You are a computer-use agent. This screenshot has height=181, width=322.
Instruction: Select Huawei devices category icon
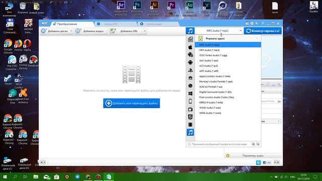(190, 78)
